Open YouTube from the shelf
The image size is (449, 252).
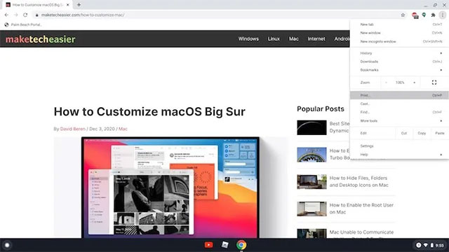pyautogui.click(x=208, y=245)
